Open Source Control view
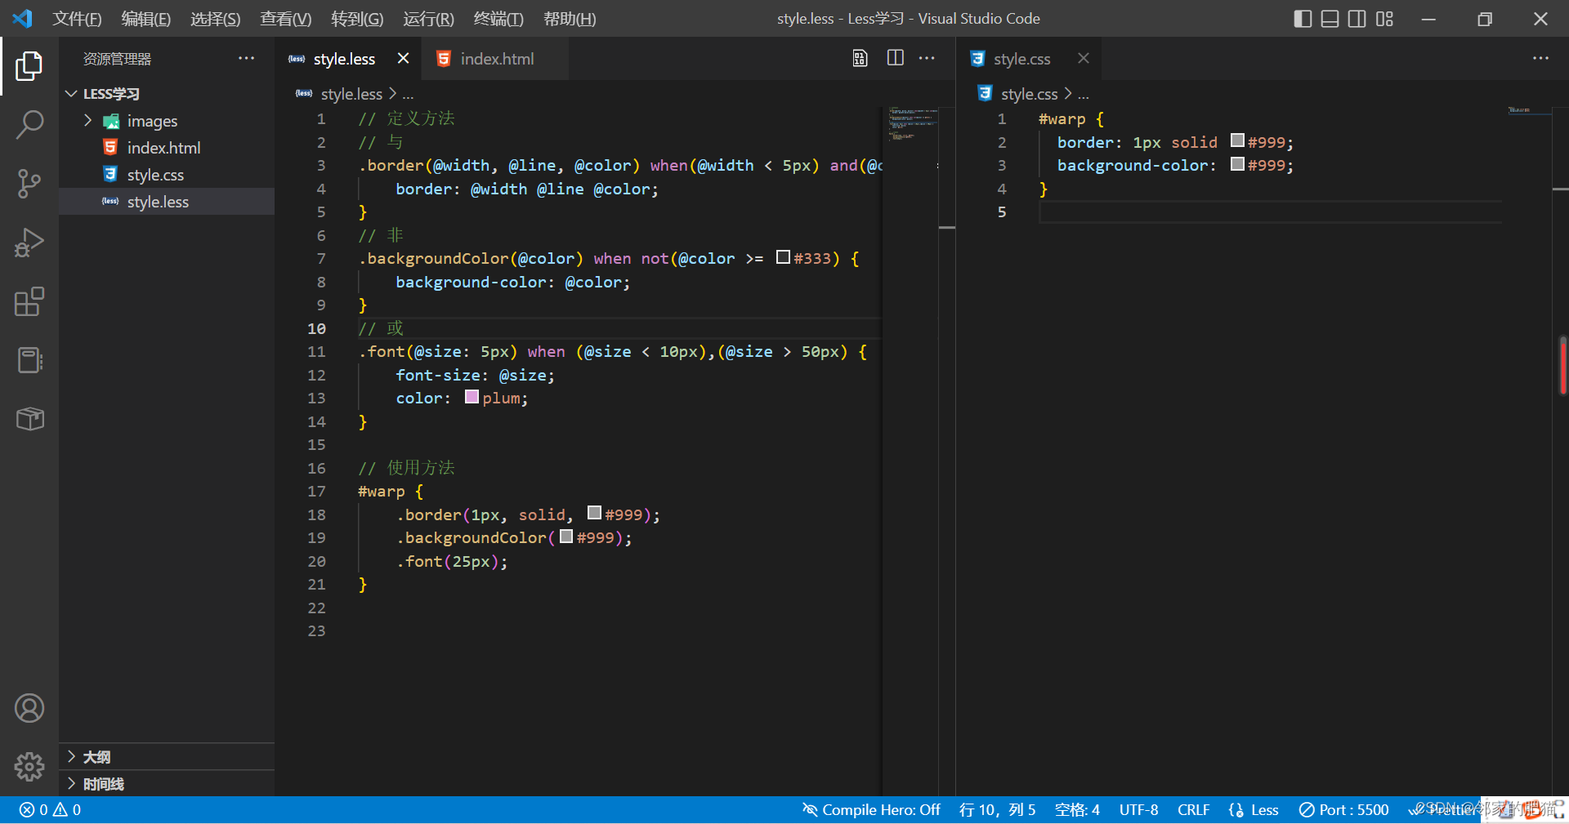Viewport: 1569px width, 824px height. tap(29, 184)
